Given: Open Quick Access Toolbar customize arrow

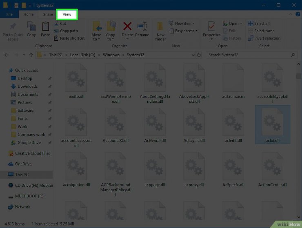Looking at the screenshot, I should [x=30, y=5].
